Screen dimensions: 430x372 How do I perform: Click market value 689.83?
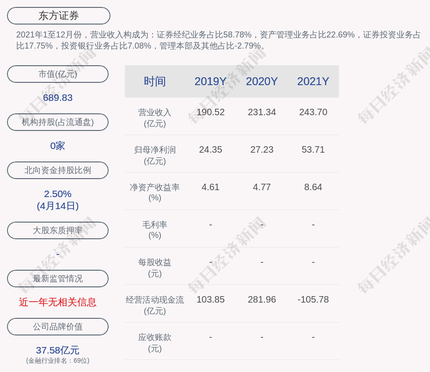click(x=58, y=98)
